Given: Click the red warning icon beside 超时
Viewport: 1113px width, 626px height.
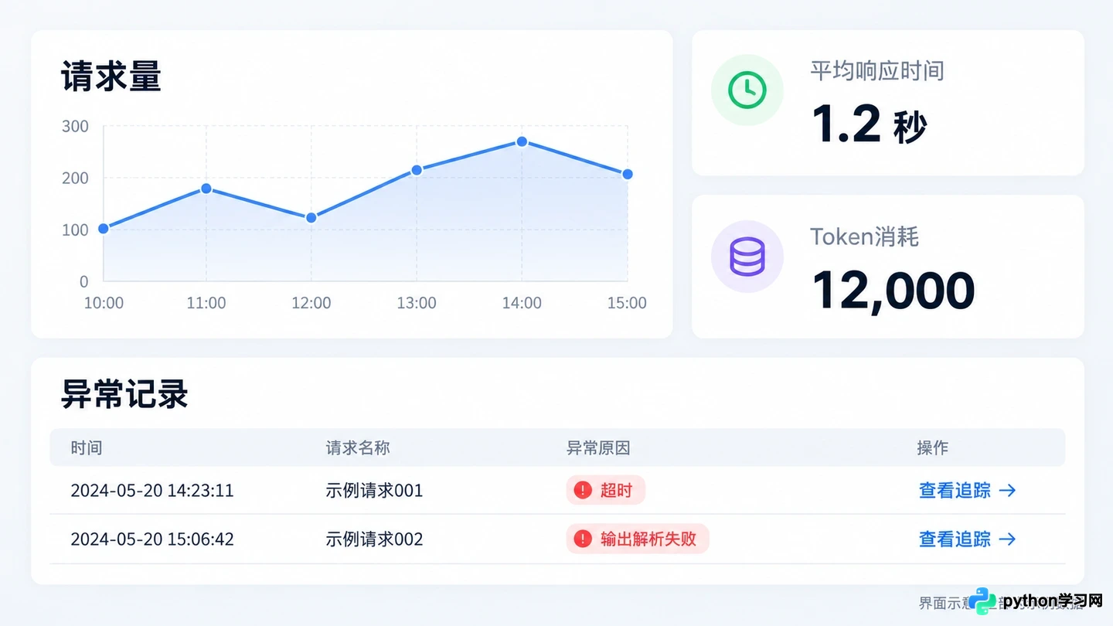Looking at the screenshot, I should point(583,490).
